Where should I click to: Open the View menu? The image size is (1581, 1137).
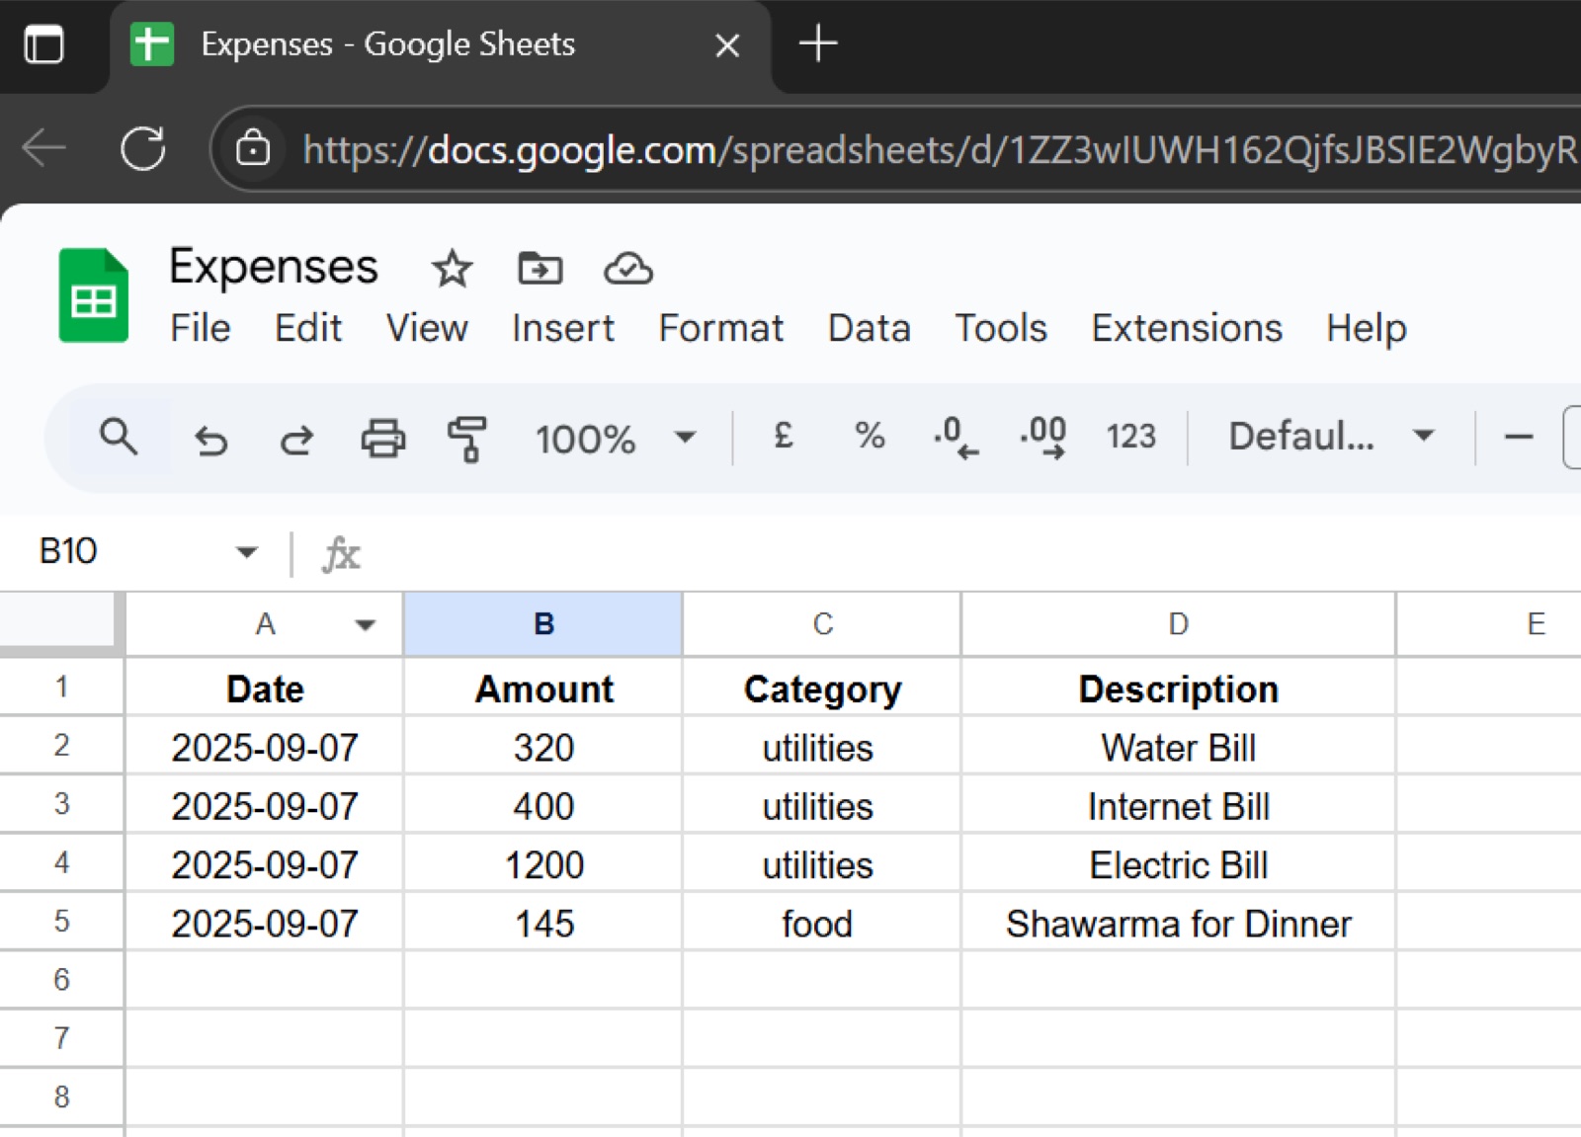[427, 328]
